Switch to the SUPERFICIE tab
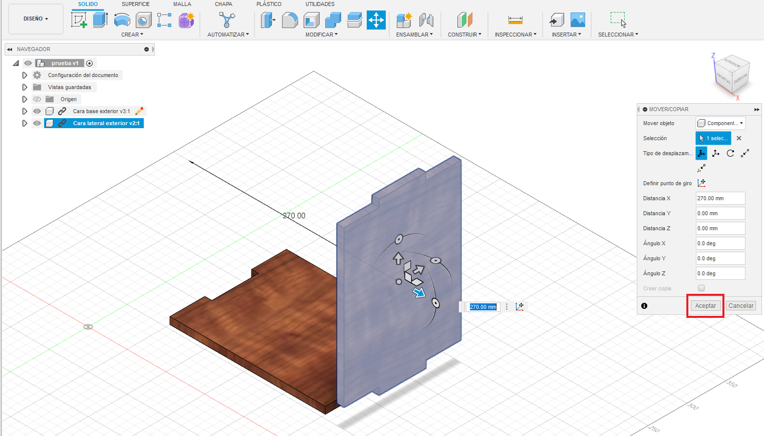Viewport: 764px width, 436px height. click(x=136, y=4)
